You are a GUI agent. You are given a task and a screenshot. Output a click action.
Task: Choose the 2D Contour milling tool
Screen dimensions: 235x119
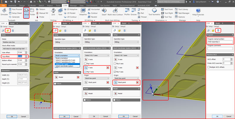click(70, 17)
